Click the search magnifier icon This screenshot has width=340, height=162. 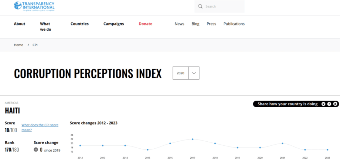pos(200,6)
